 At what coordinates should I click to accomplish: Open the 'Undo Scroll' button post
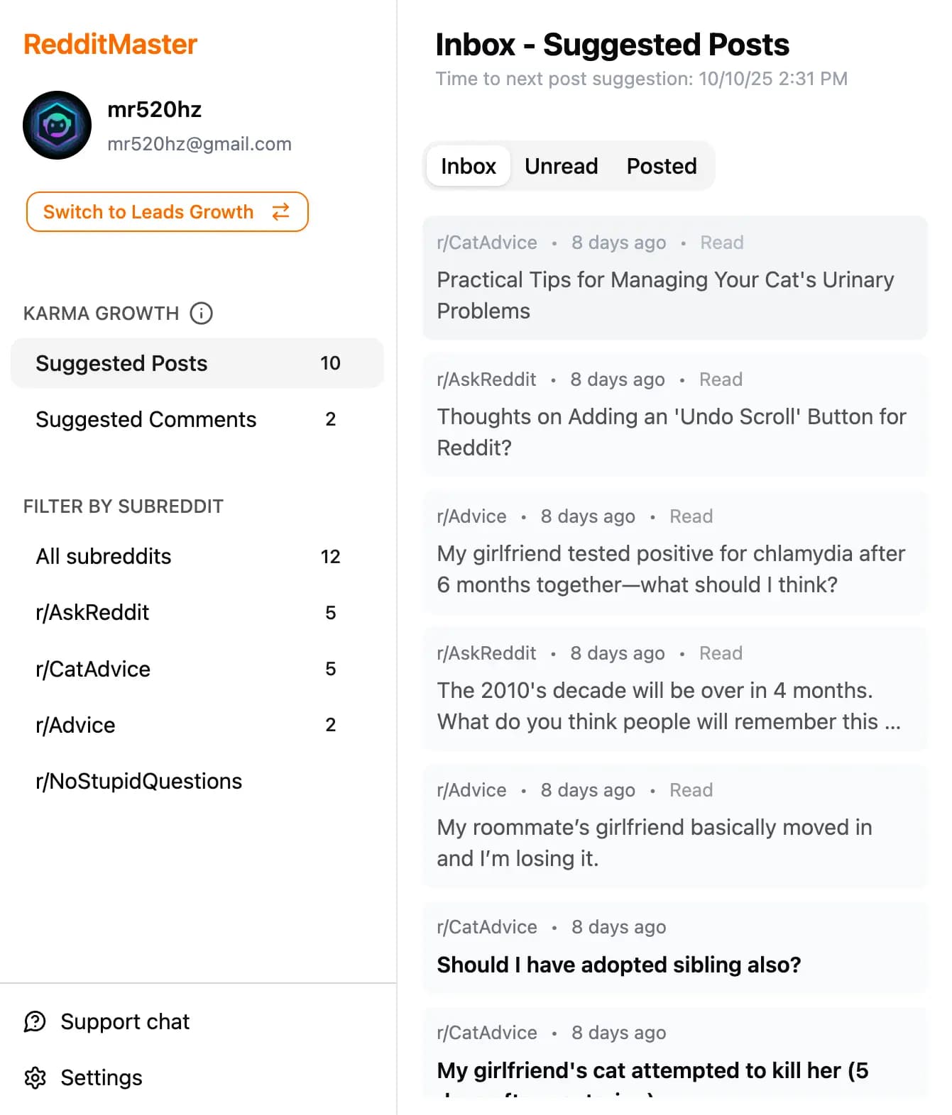(x=671, y=432)
